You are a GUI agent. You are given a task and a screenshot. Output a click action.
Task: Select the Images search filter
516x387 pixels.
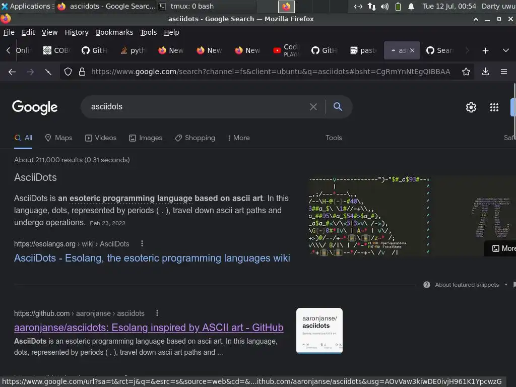click(x=146, y=138)
